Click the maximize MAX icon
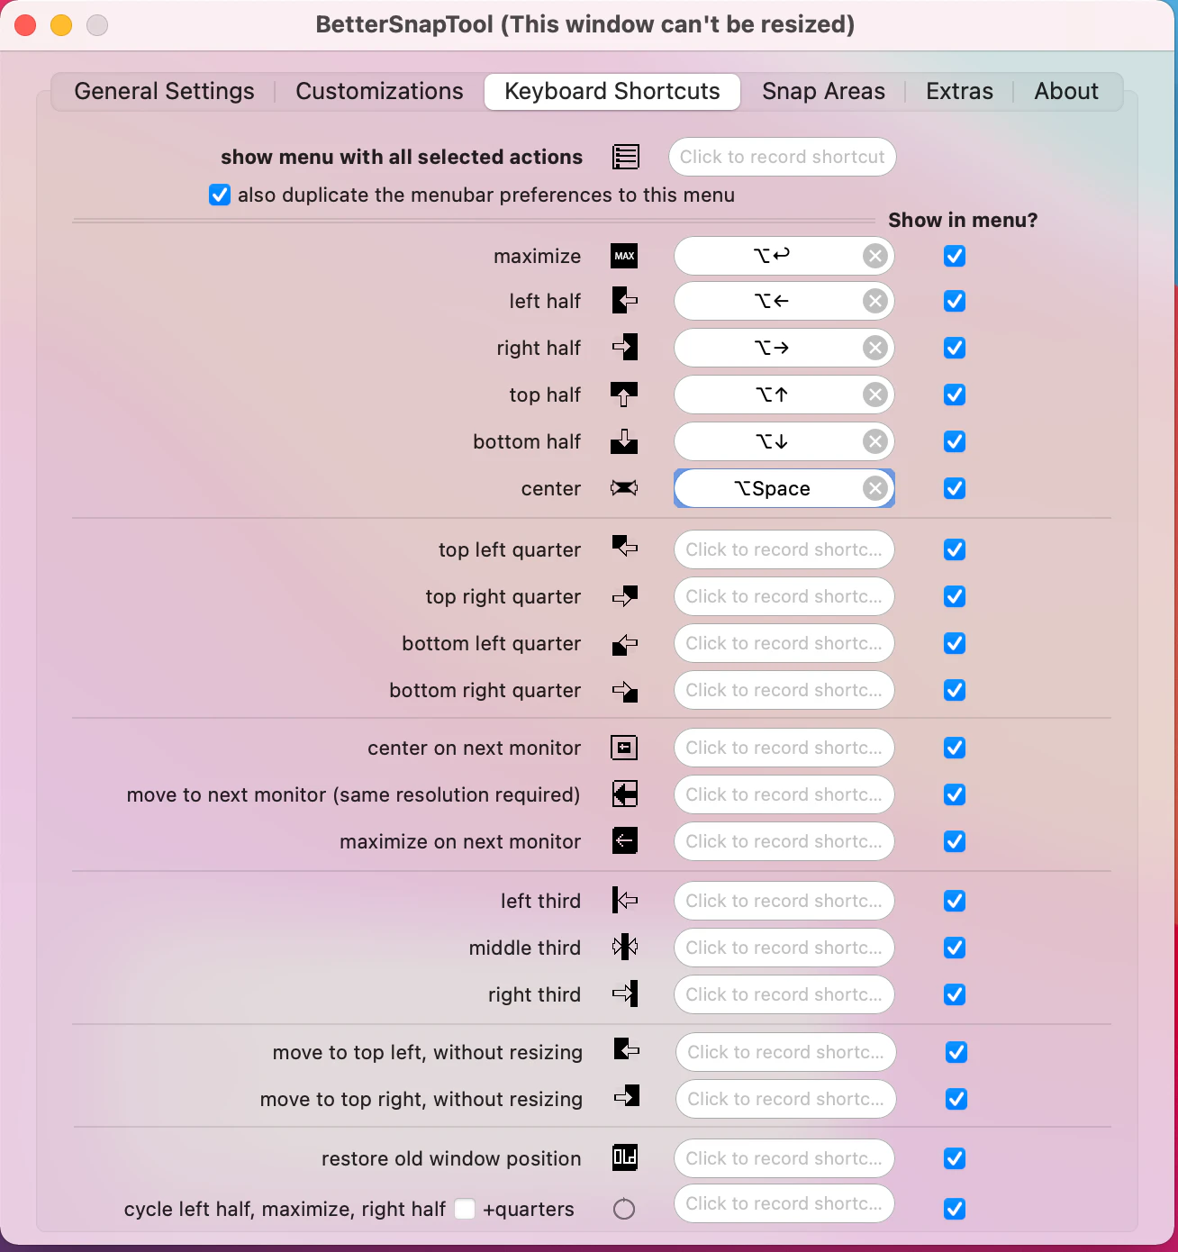The height and width of the screenshot is (1252, 1178). tap(624, 256)
